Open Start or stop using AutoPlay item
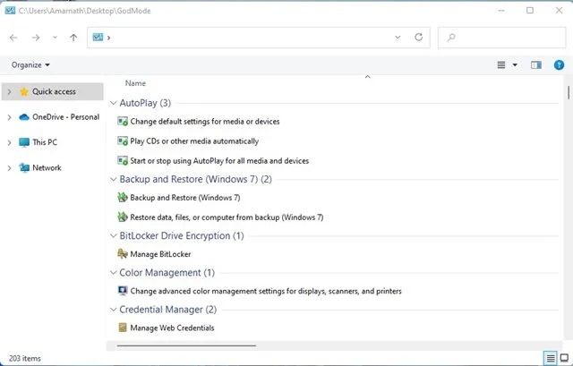This screenshot has width=573, height=366. (219, 161)
